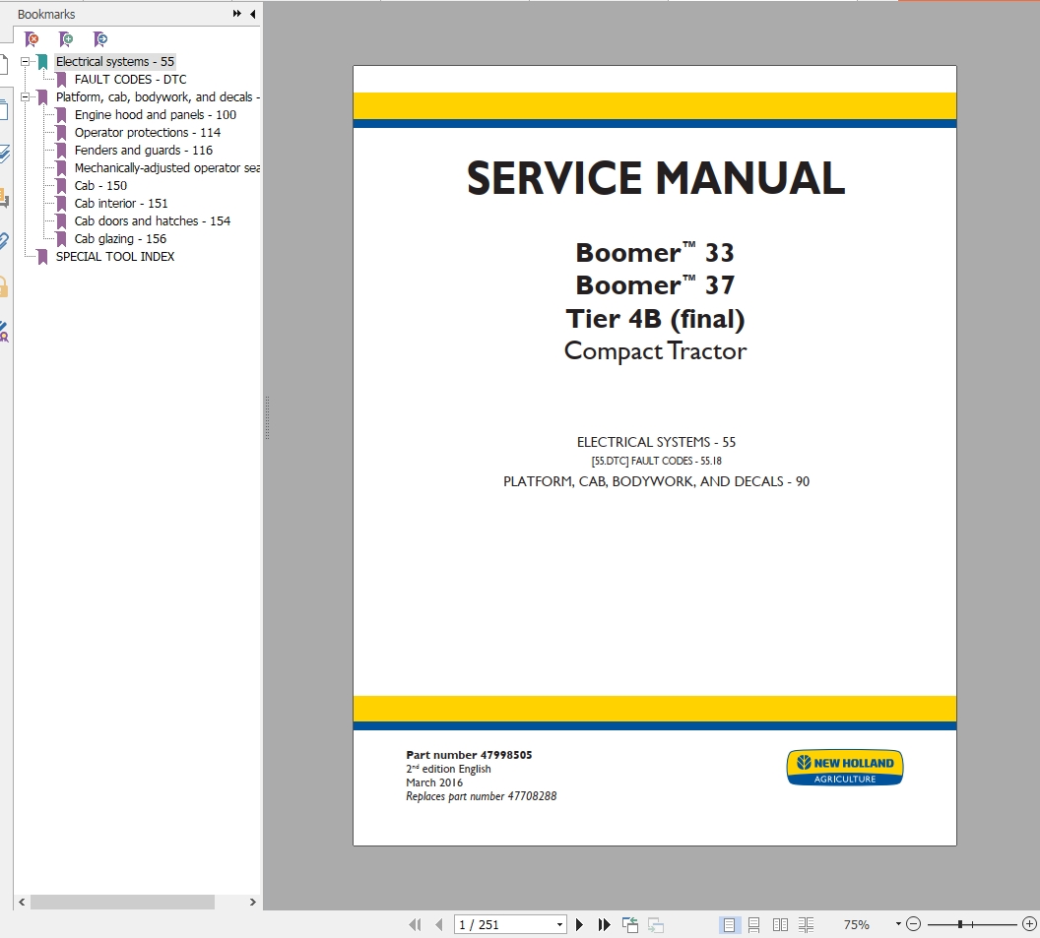1040x938 pixels.
Task: Click the left arrow of the bookmarks horizontal scrollbar
Action: [x=22, y=903]
